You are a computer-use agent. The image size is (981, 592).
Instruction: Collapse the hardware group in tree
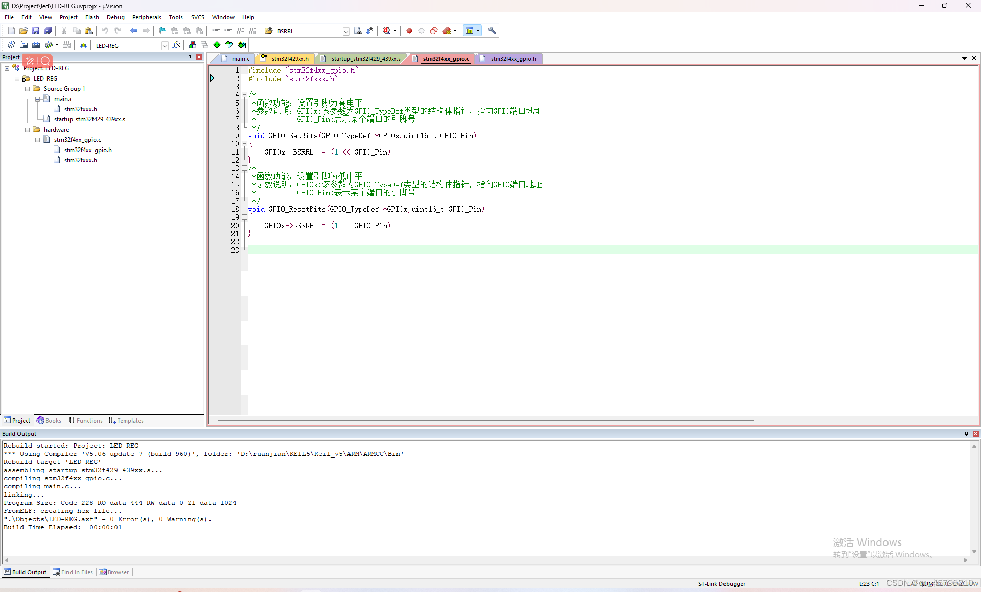point(28,130)
